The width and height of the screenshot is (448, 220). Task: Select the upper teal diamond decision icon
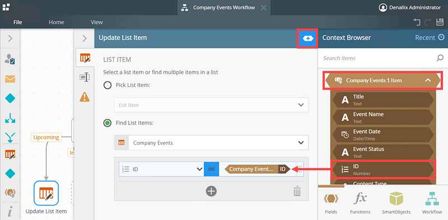point(10,99)
